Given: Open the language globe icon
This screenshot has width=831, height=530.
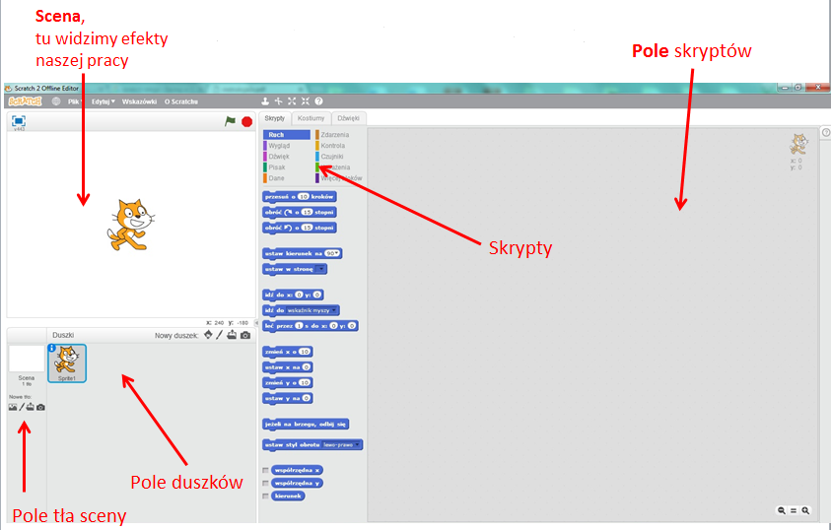Looking at the screenshot, I should (56, 101).
